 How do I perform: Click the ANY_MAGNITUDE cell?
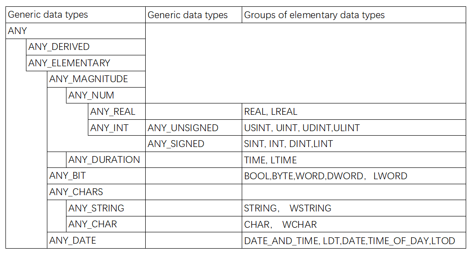pos(88,79)
